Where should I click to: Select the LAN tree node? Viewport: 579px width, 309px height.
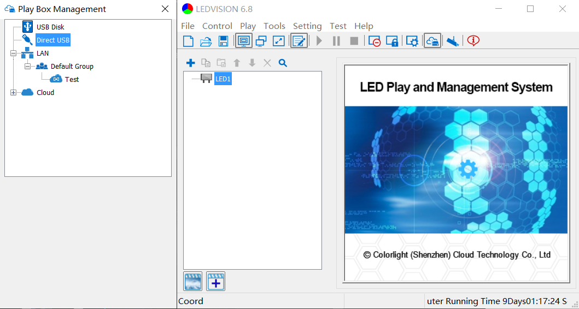(43, 54)
